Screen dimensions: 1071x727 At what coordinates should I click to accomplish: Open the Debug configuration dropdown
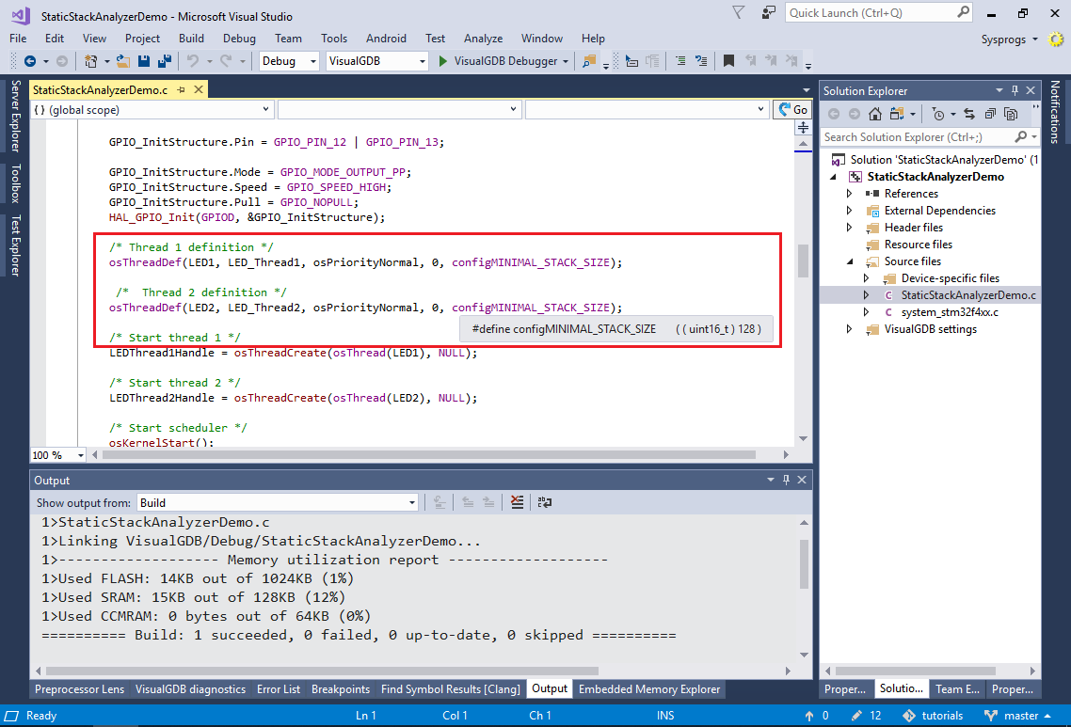pyautogui.click(x=290, y=61)
